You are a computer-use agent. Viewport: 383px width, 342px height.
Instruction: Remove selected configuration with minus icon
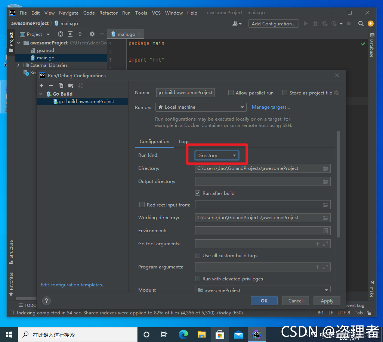coord(51,85)
